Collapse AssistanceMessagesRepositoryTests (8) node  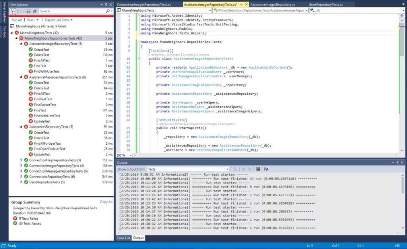click(x=21, y=77)
